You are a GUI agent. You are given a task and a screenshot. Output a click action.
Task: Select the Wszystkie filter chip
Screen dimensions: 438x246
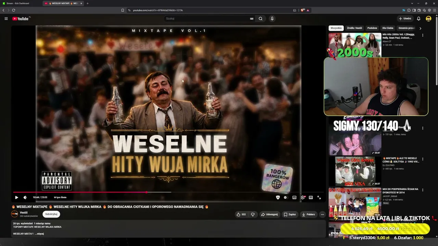coord(336,28)
